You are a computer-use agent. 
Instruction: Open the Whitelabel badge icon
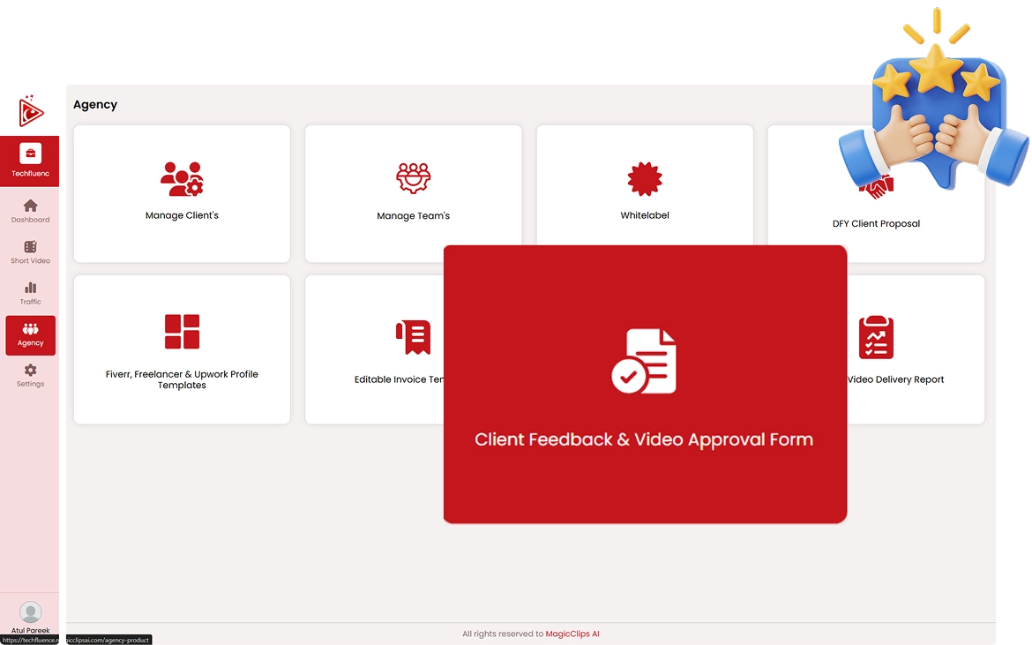pos(645,179)
